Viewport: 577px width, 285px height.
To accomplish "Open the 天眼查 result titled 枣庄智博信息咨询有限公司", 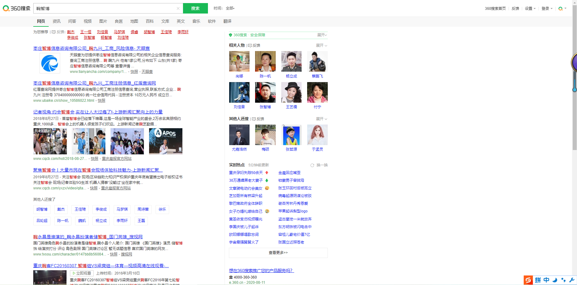I will point(91,49).
